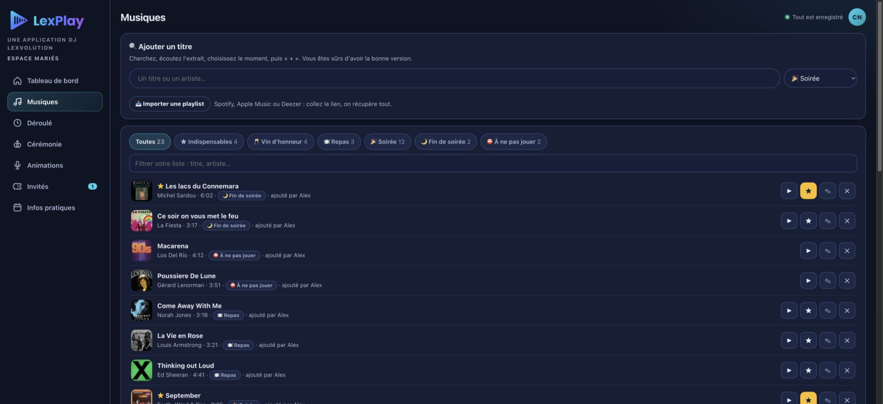Delete La Vie en Rose
883x404 pixels.
tap(847, 340)
